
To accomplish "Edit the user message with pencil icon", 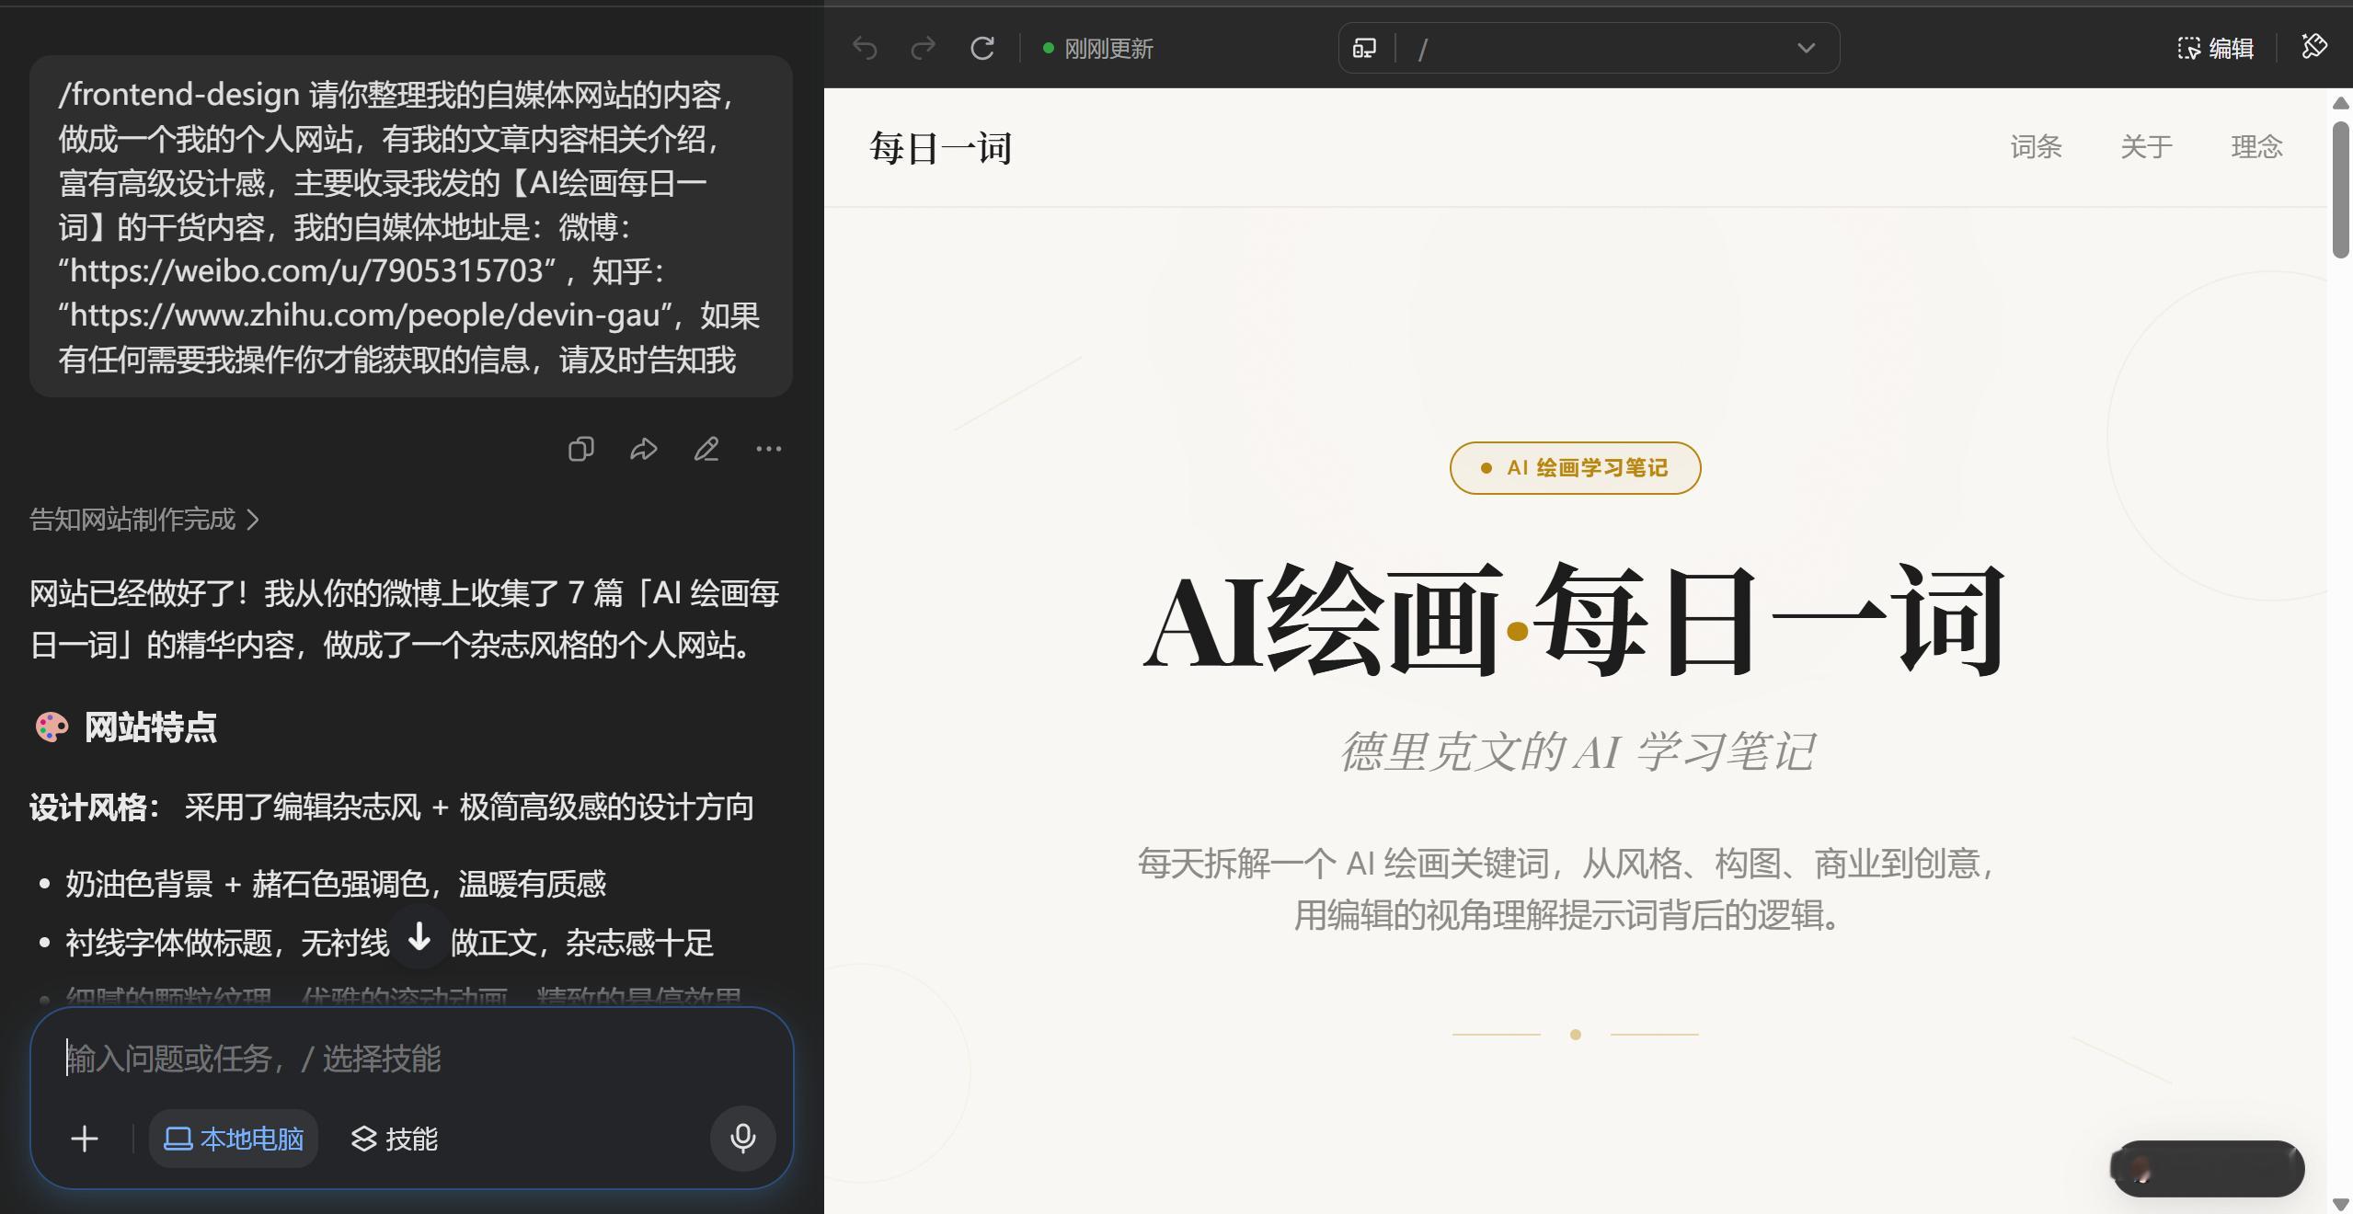I will tap(706, 449).
